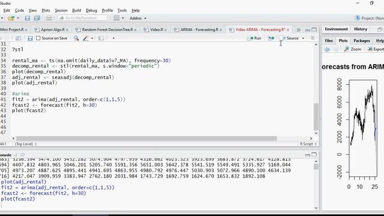
Task: Switch to the Environment tab
Action: pyautogui.click(x=336, y=29)
